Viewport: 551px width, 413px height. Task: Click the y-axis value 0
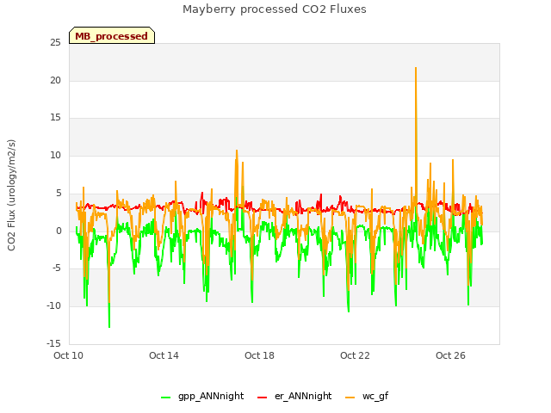(x=59, y=231)
